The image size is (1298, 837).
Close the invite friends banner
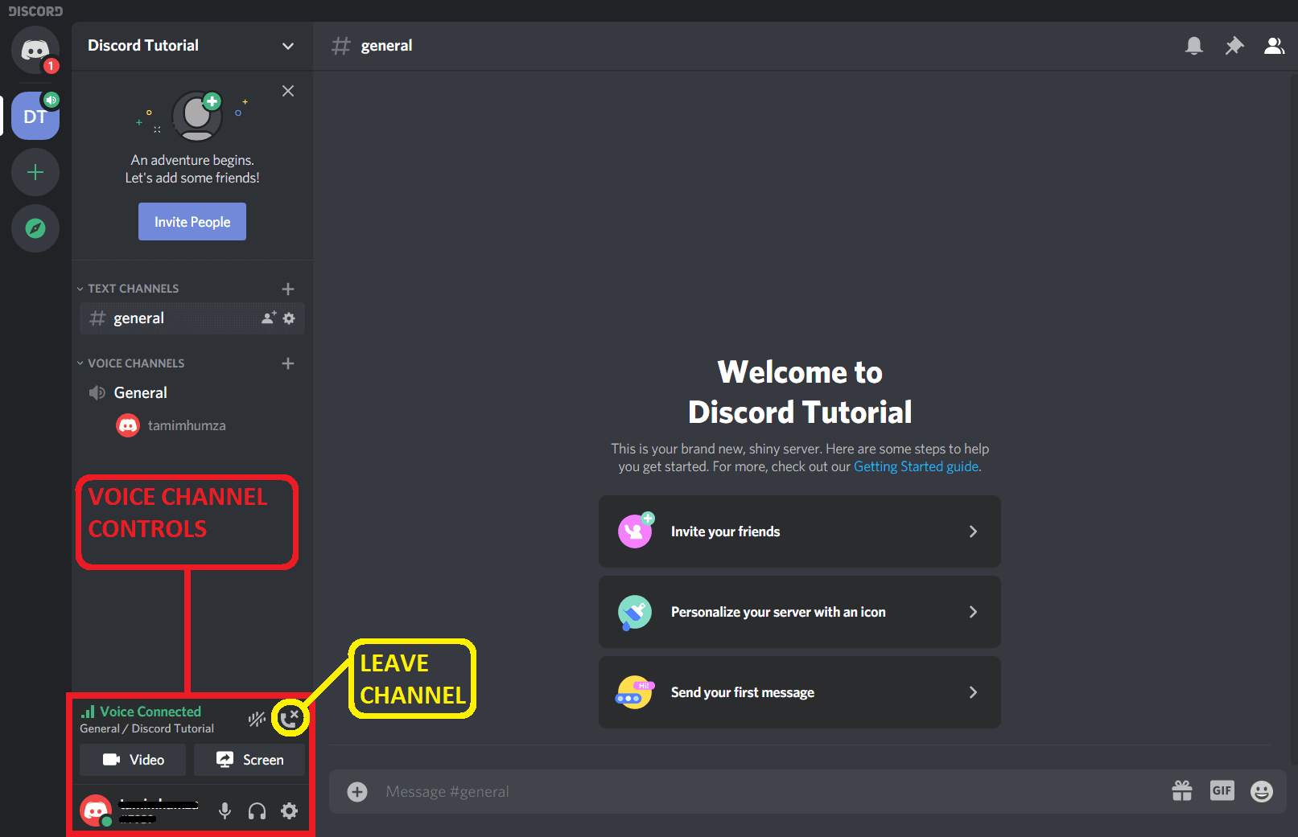[x=288, y=91]
